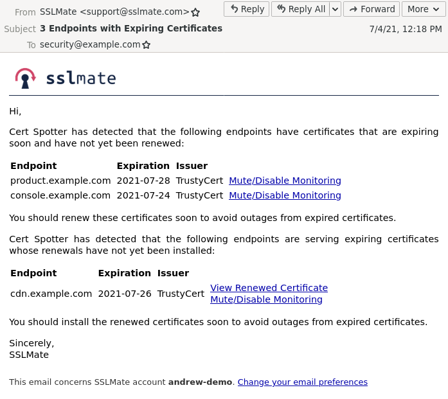Star the security@example.com recipient

click(x=147, y=45)
